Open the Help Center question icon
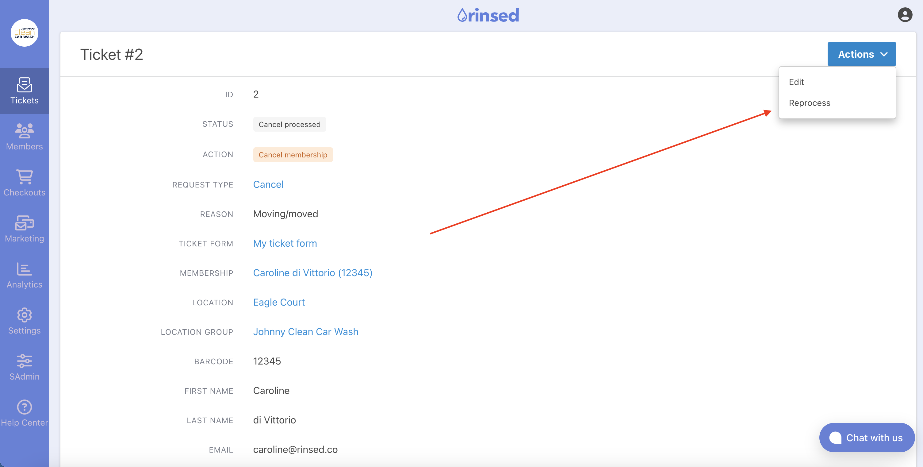923x467 pixels. coord(24,407)
